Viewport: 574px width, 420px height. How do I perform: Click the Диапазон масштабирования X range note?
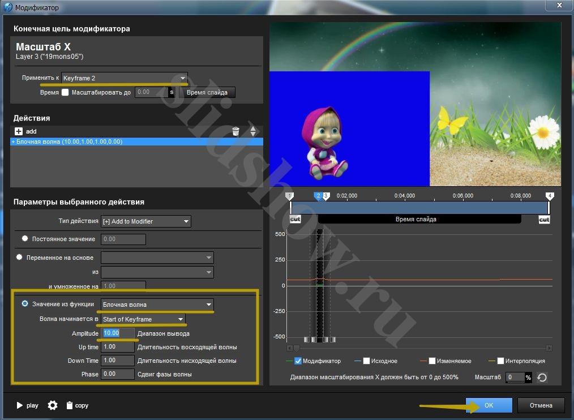[x=374, y=377]
